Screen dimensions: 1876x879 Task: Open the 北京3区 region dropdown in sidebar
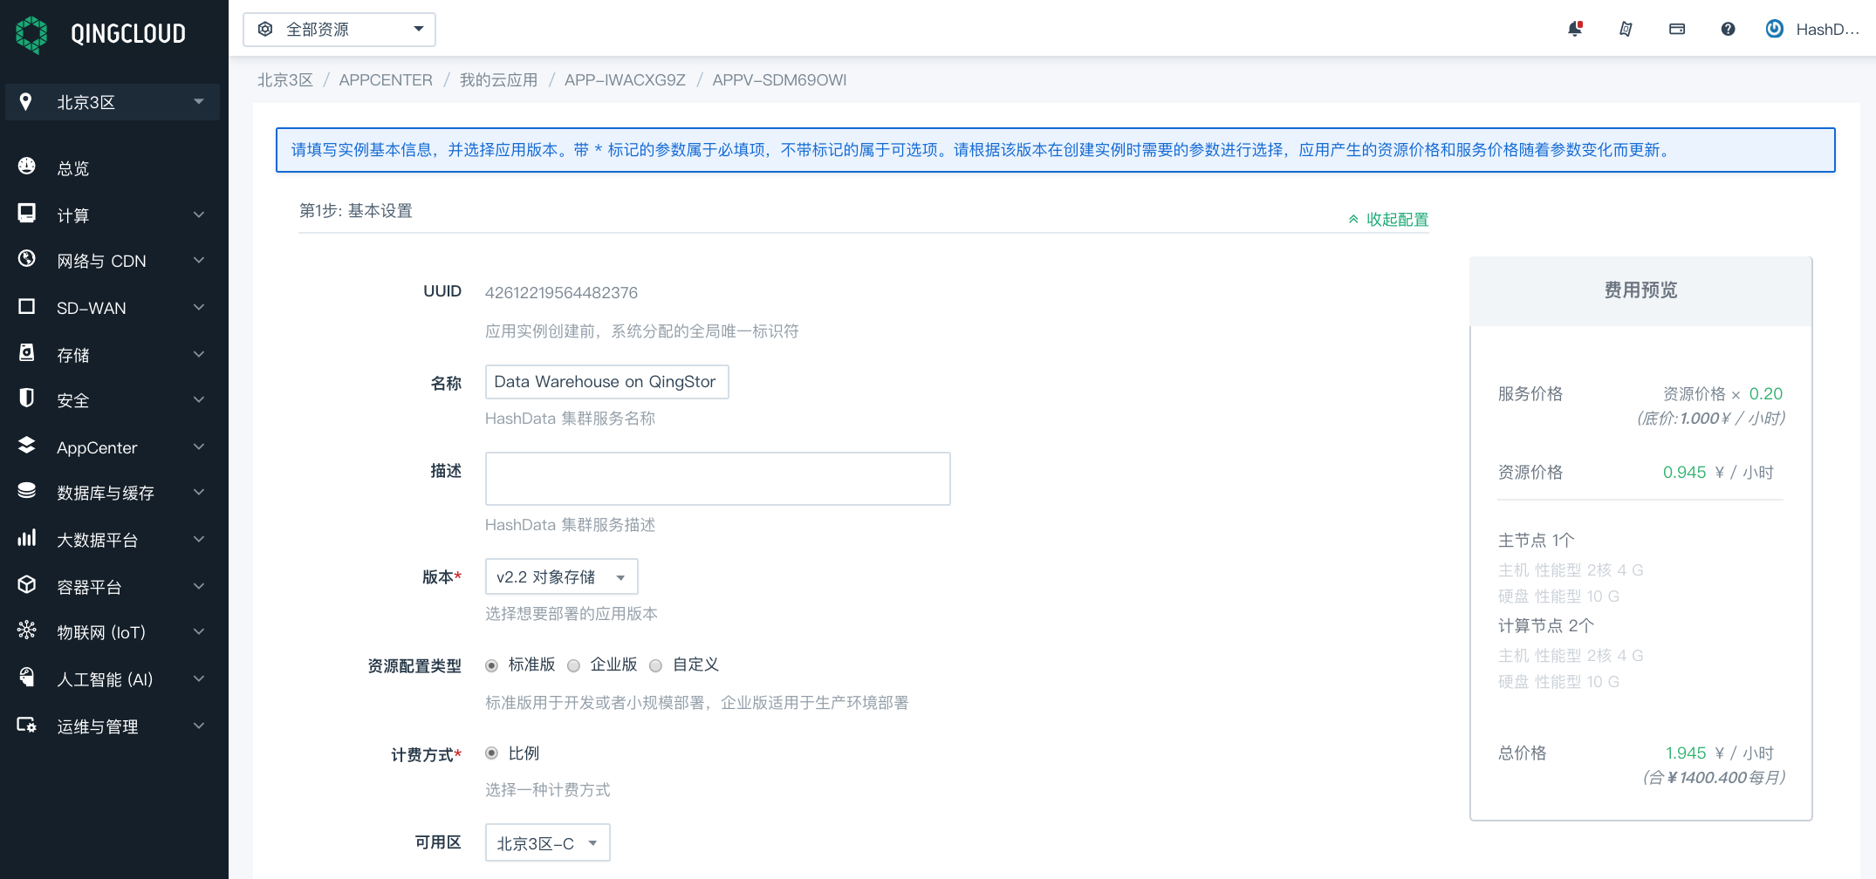click(x=113, y=102)
